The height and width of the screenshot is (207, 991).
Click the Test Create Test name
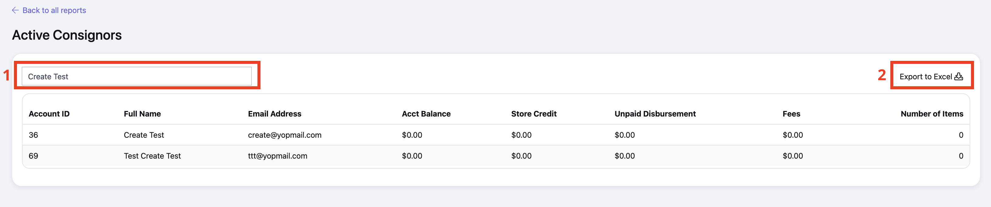click(152, 156)
